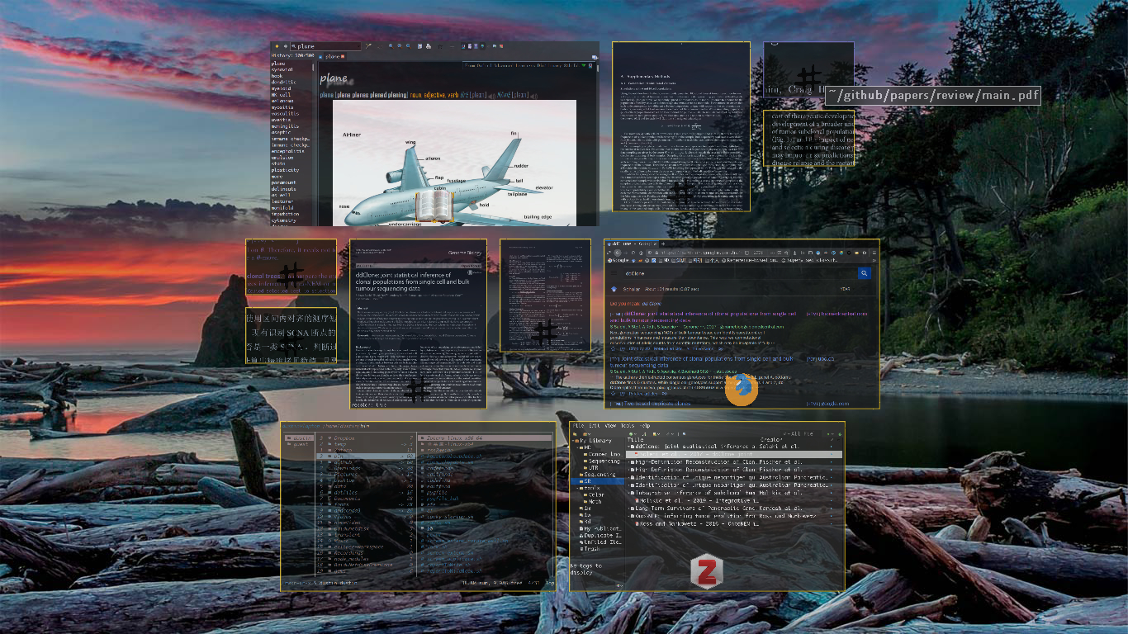Screen dimensions: 1128x634
Task: Open the Trash in Zotero's library pane
Action: coord(590,549)
